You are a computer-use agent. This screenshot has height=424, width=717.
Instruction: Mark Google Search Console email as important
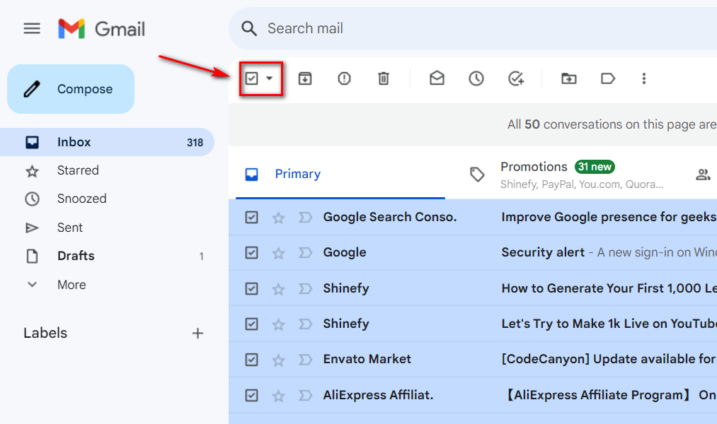pos(305,217)
